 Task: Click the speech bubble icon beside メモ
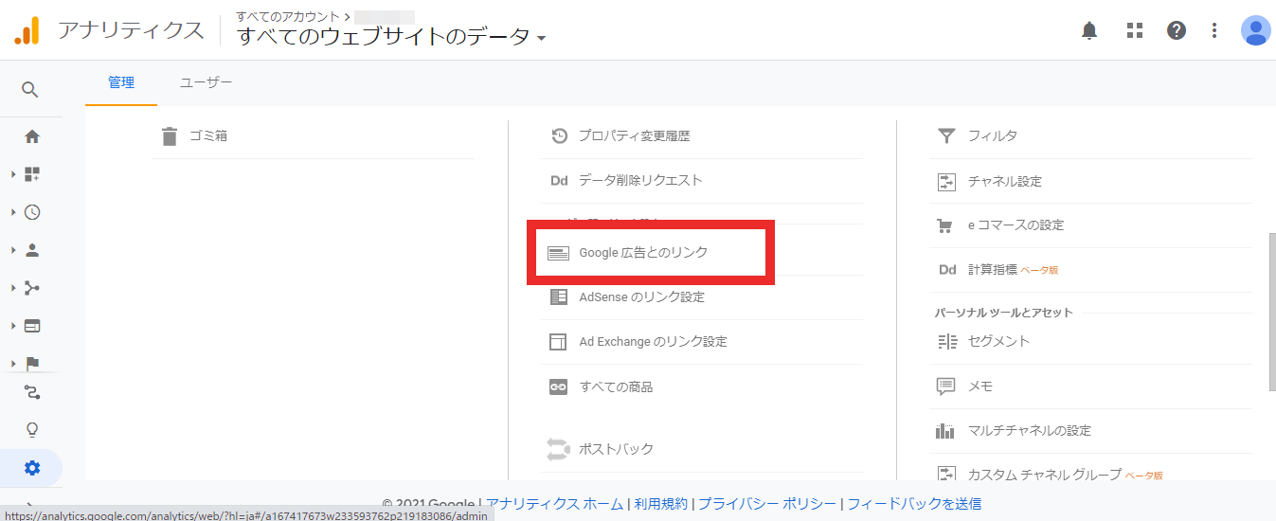click(x=945, y=386)
